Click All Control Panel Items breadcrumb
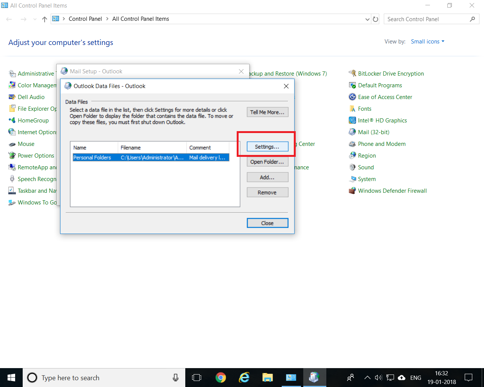 point(141,19)
